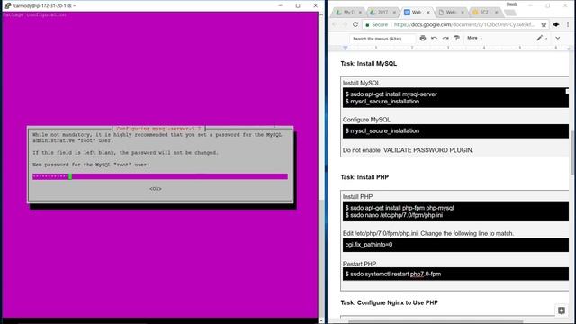Screen dimensions: 576x324
Task: Click the Docs vertical scrollbar thumb
Action: tap(573, 152)
